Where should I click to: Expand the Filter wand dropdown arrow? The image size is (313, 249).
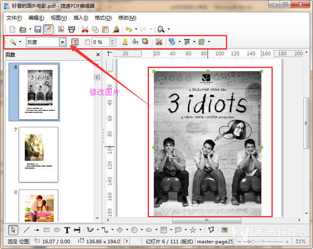coord(20,42)
